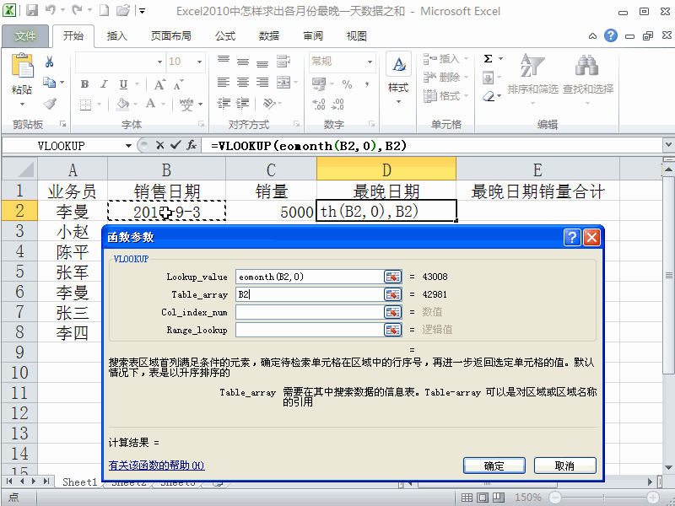Switch to the Data (数据) tab

pos(269,36)
